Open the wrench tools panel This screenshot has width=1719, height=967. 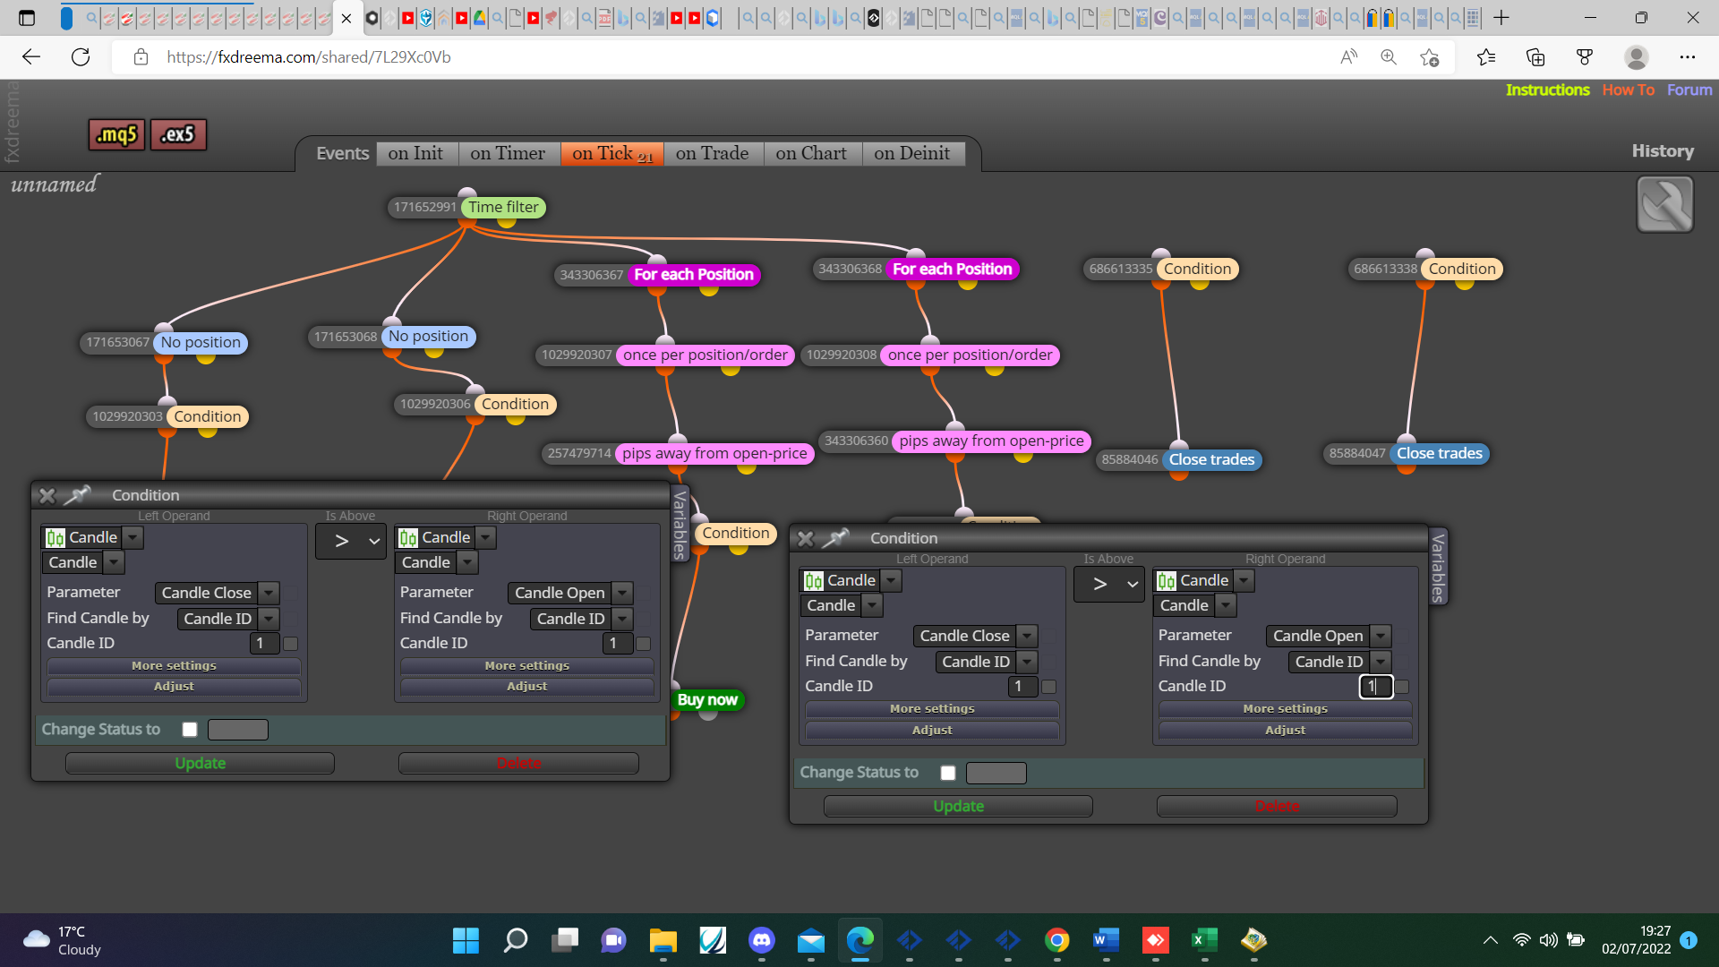(x=1664, y=204)
